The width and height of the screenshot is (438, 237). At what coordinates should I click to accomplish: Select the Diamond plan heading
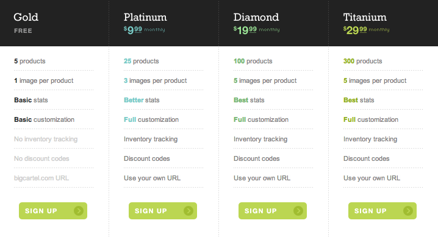tap(256, 17)
